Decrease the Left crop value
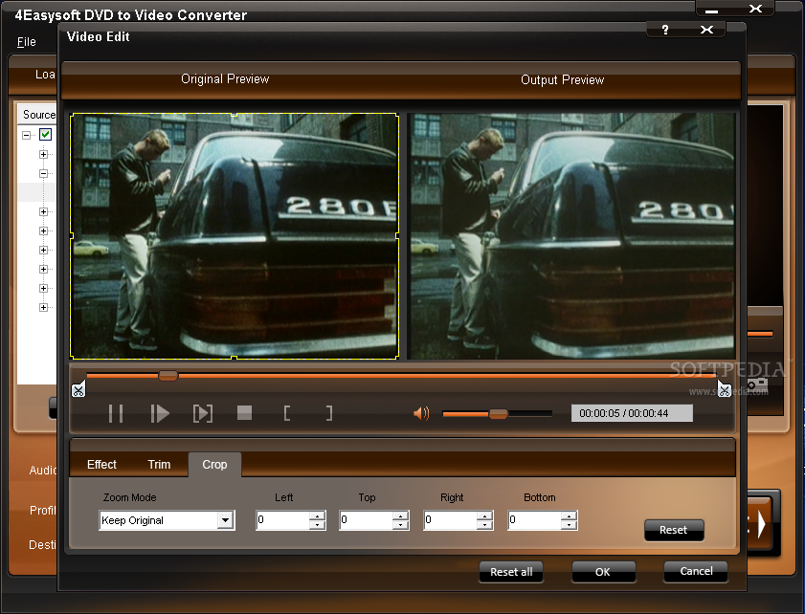 (317, 525)
